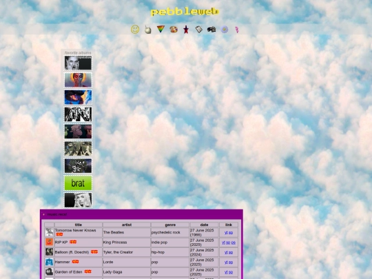Click the orange RIP KP cover thumbnail
372x279 pixels.
pos(49,242)
